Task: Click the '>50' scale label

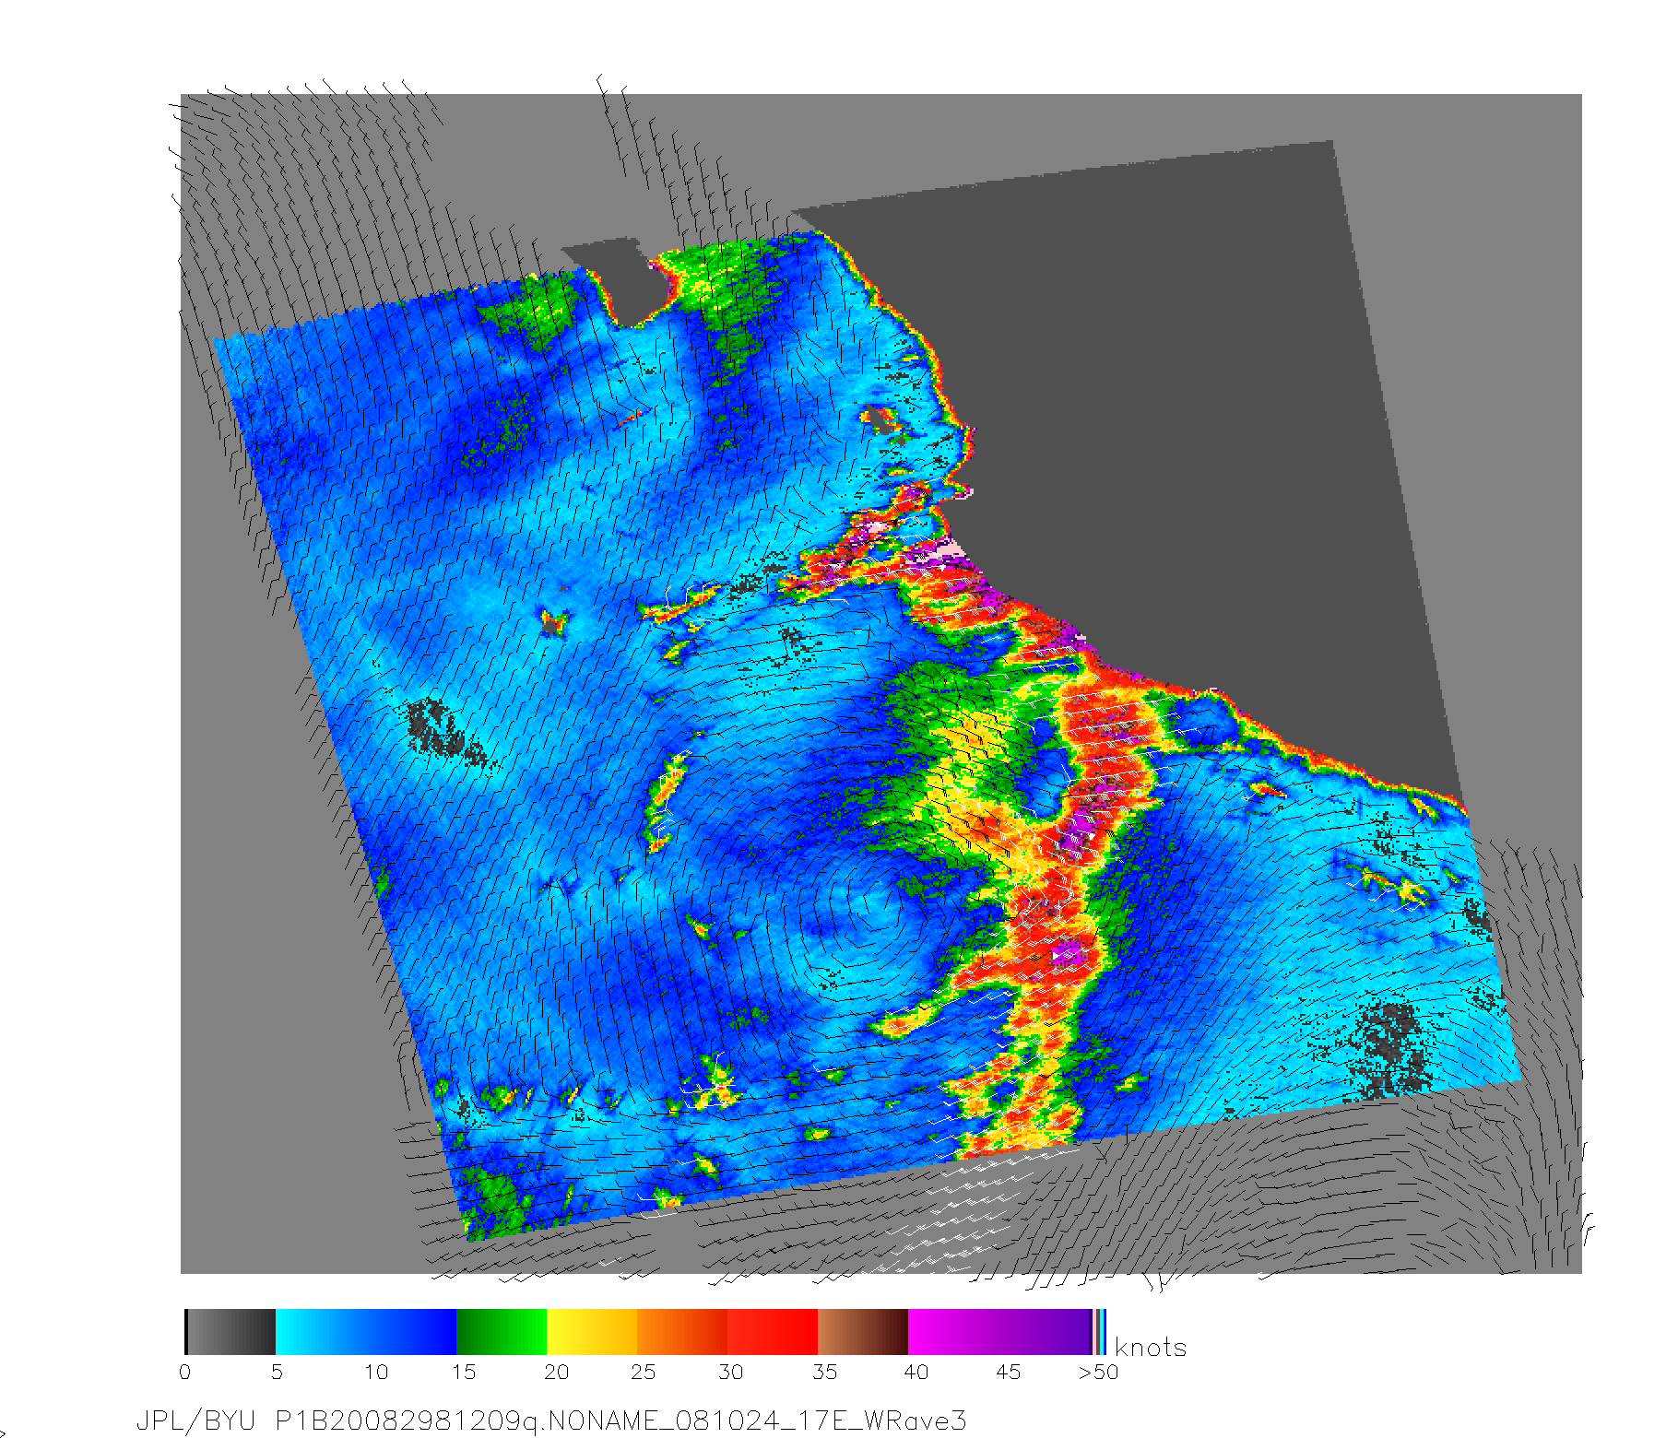Action: (x=1098, y=1372)
